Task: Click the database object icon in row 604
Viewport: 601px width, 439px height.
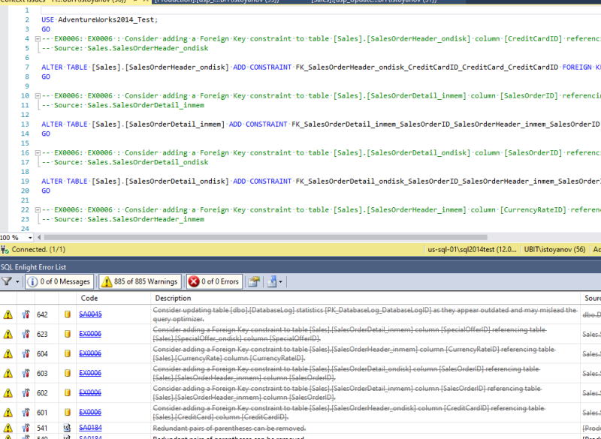Action: tap(68, 353)
